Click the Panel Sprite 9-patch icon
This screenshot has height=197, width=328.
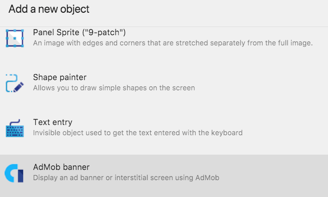point(15,38)
